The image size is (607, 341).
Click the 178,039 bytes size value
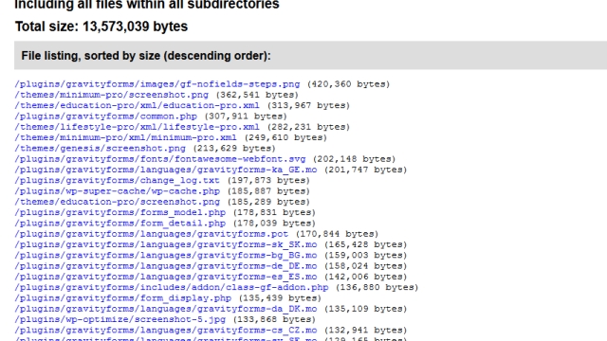pos(274,224)
